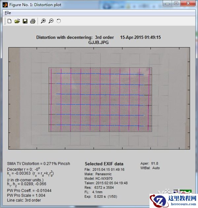This screenshot has width=198, height=208.
Task: Click the MATLAB figure window icon
Action: (x=5, y=5)
